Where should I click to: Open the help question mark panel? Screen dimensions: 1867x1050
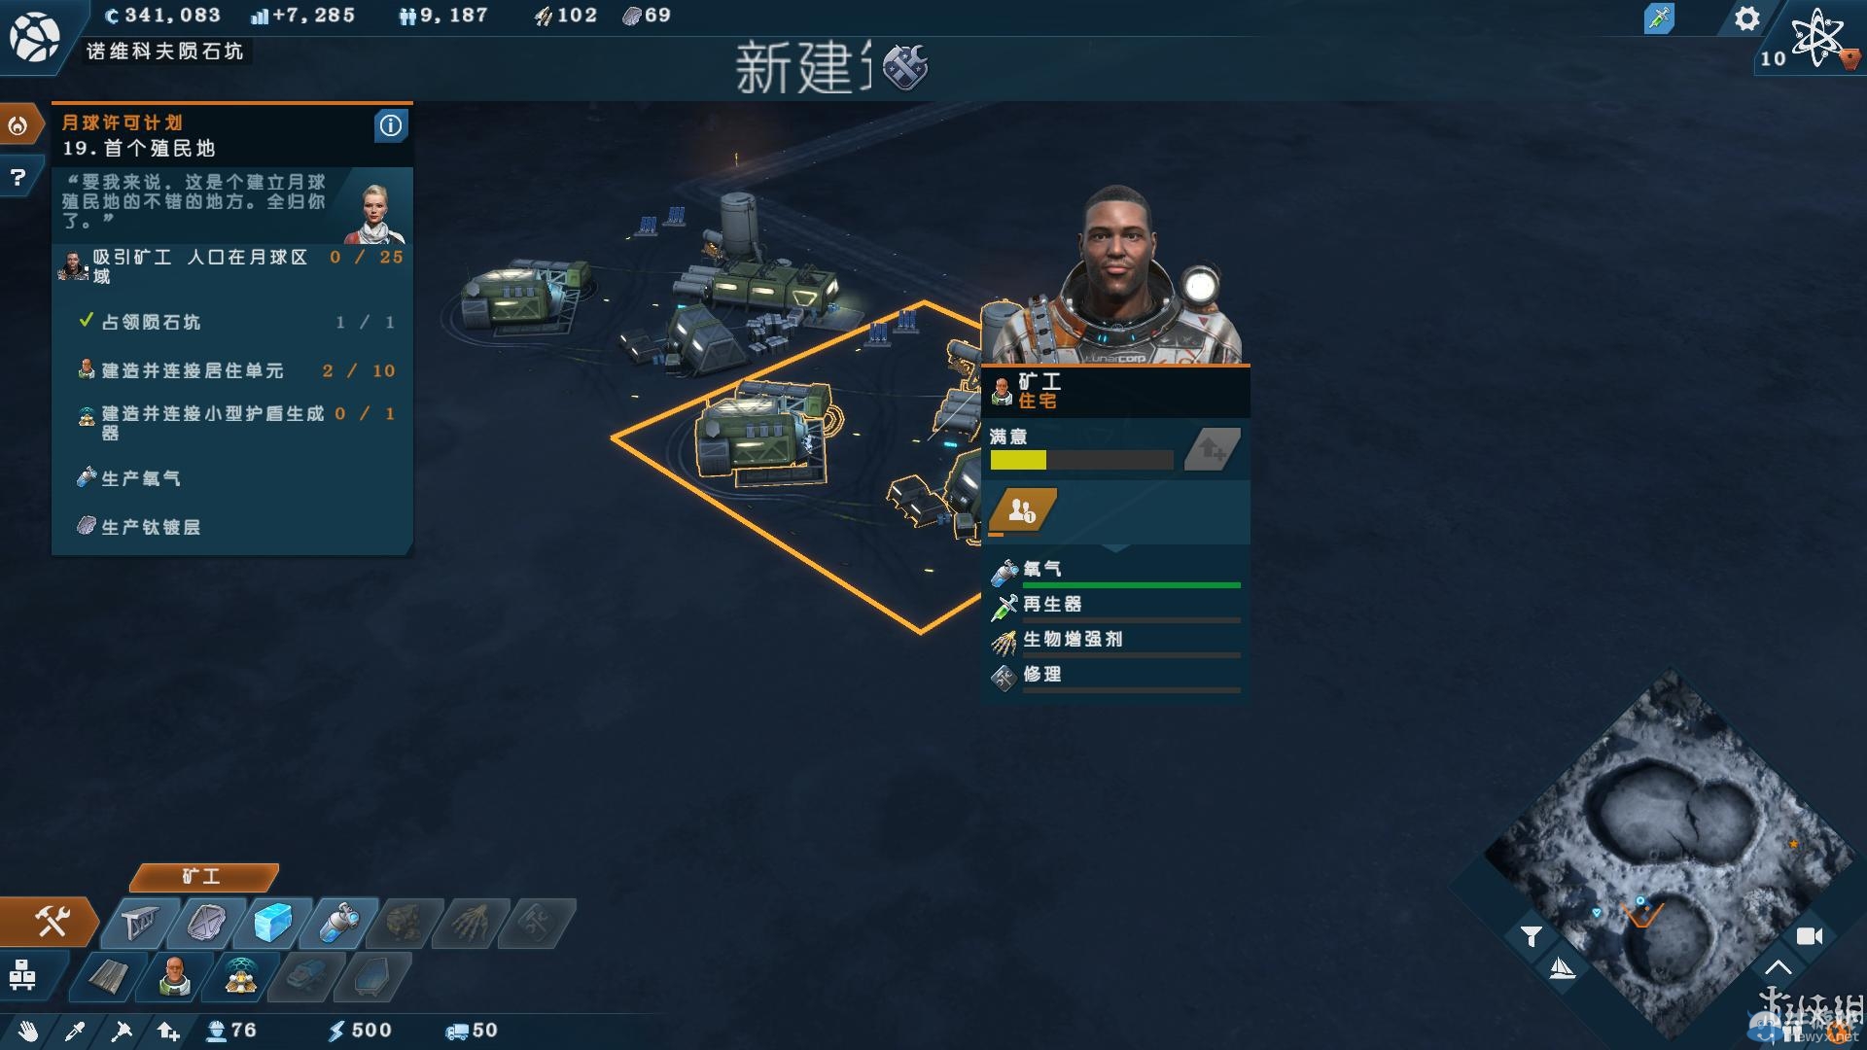(x=18, y=177)
